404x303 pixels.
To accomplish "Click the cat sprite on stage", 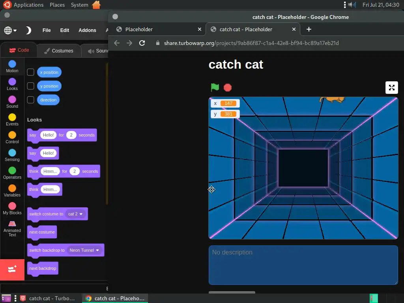I will (x=332, y=100).
